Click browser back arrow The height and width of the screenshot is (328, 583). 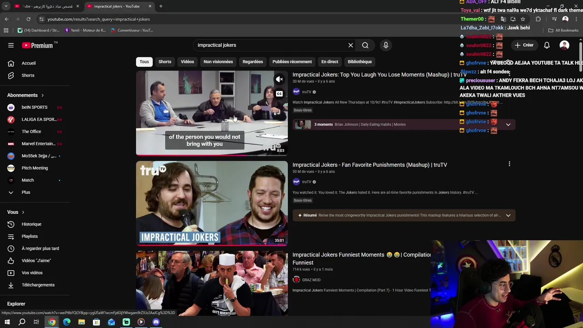(6, 19)
